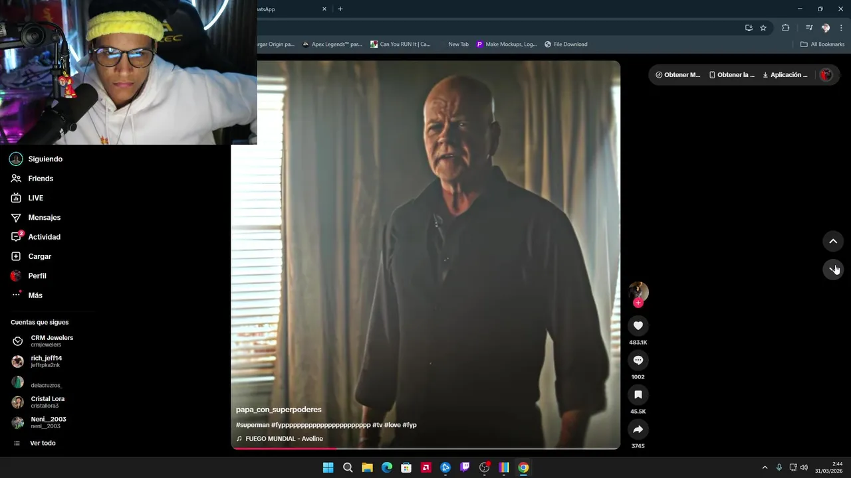Image resolution: width=851 pixels, height=478 pixels.
Task: Like the video with heart icon
Action: pyautogui.click(x=638, y=325)
